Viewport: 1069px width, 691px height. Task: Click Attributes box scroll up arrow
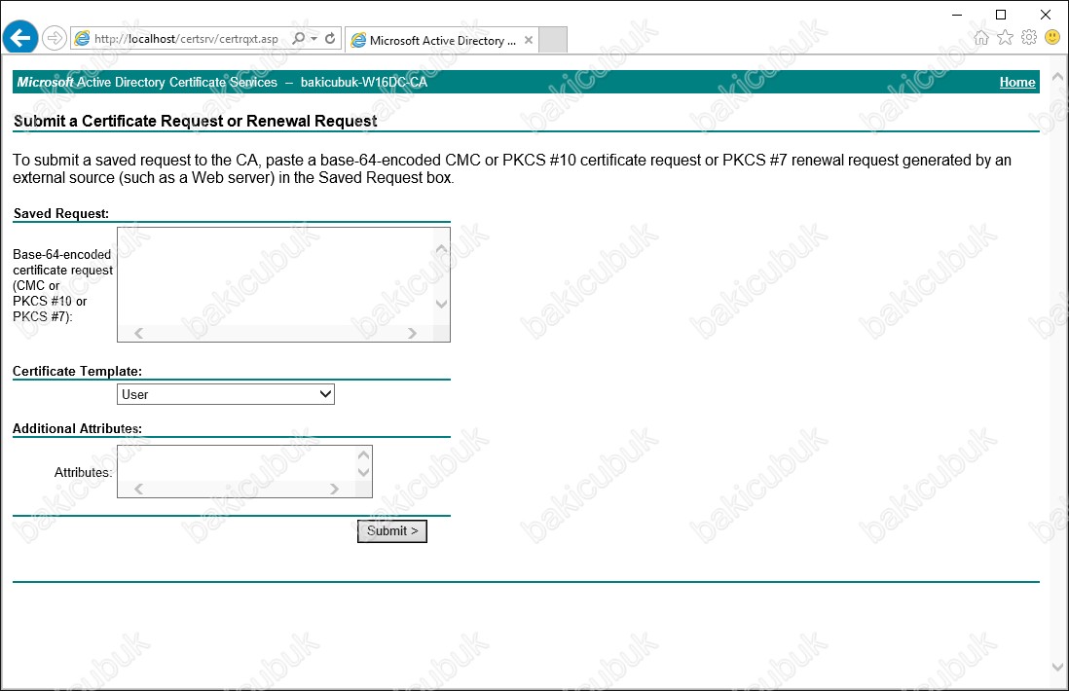pos(364,455)
